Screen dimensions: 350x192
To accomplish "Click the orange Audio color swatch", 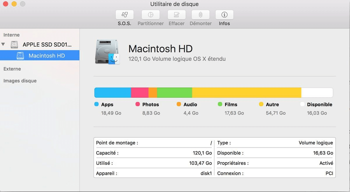I will 178,104.
